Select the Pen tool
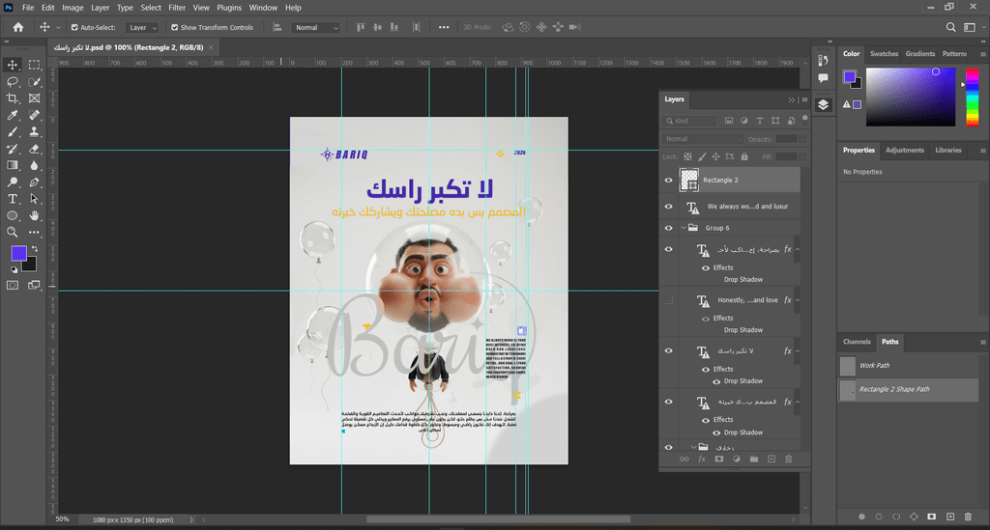Screen dimensions: 990x530 coord(34,182)
